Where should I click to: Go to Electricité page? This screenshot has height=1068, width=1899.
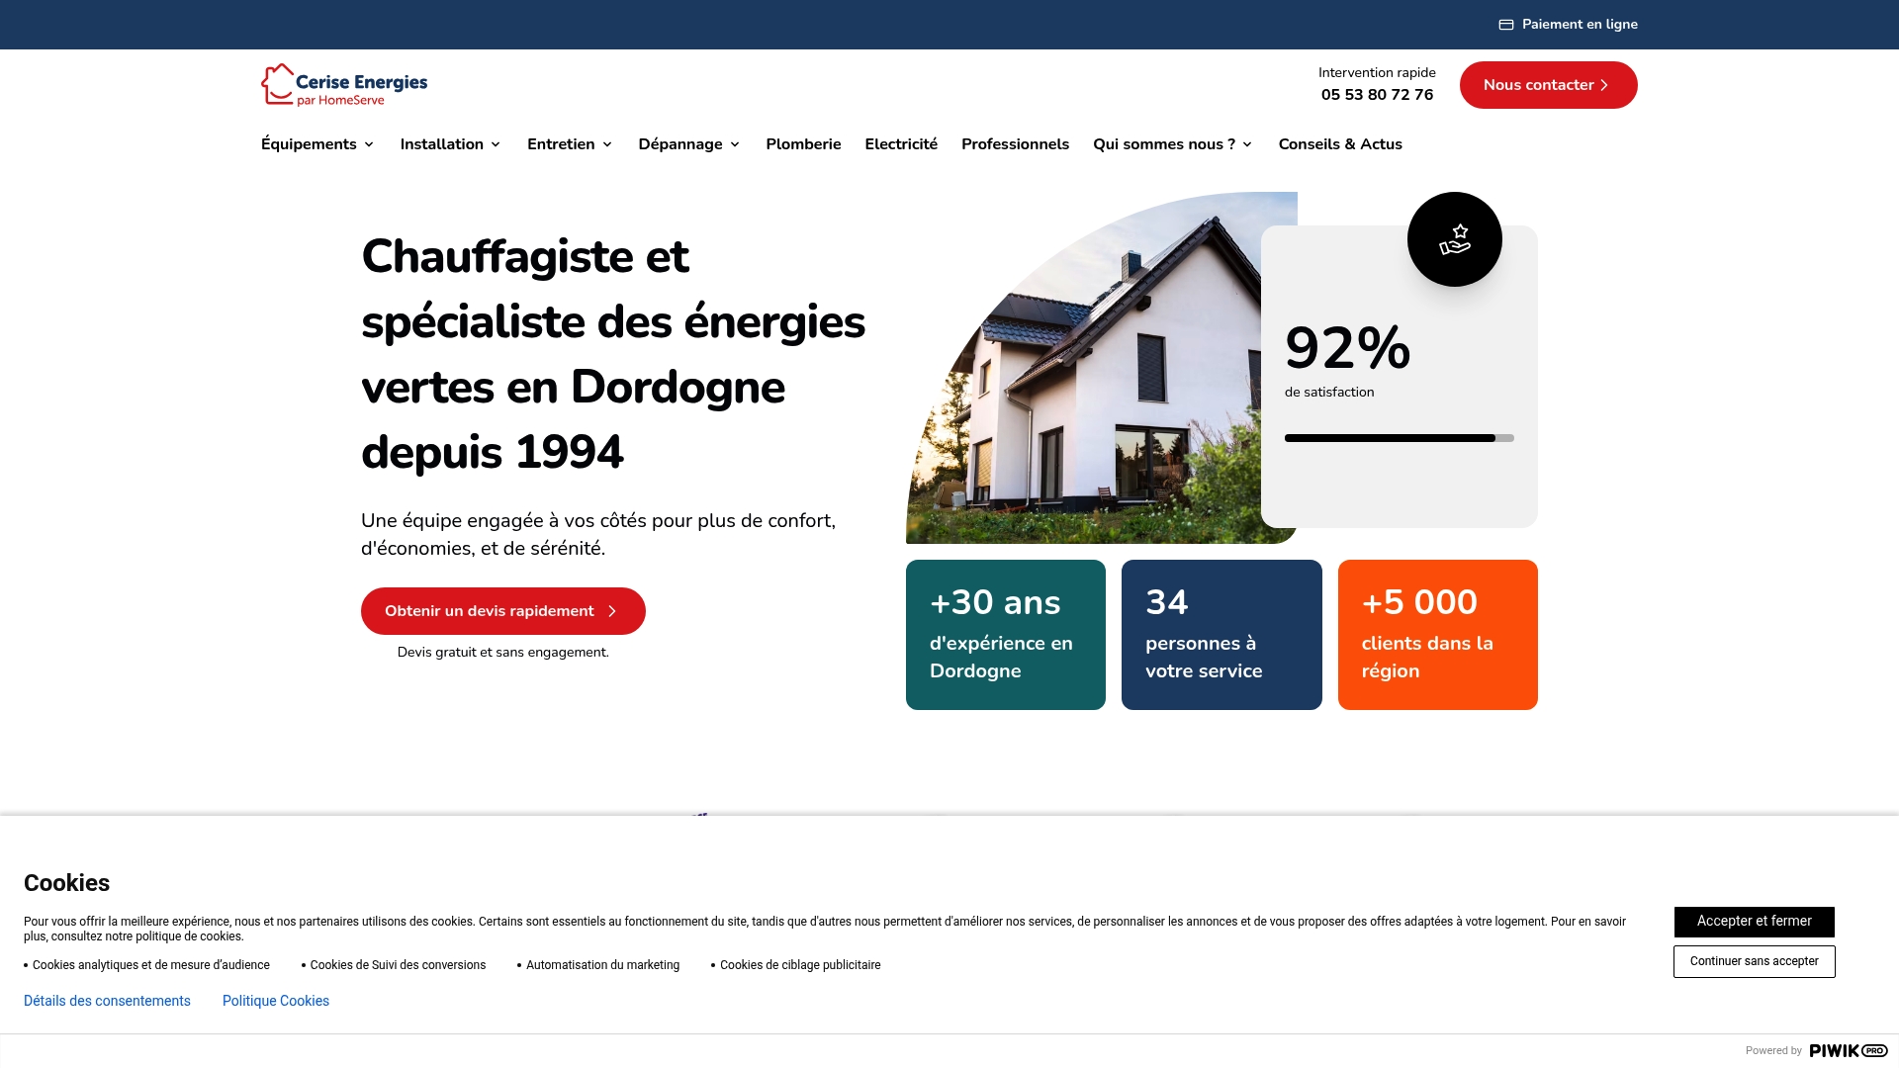(901, 144)
